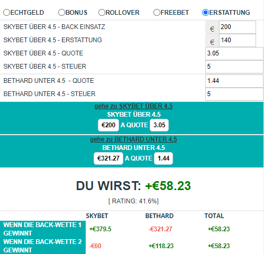Edit the Bethard Quote field 1.44
The width and height of the screenshot is (264, 254).
234,81
